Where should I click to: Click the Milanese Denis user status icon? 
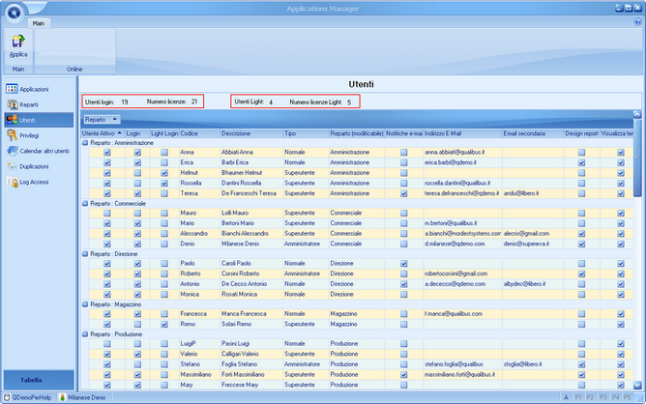pos(63,397)
